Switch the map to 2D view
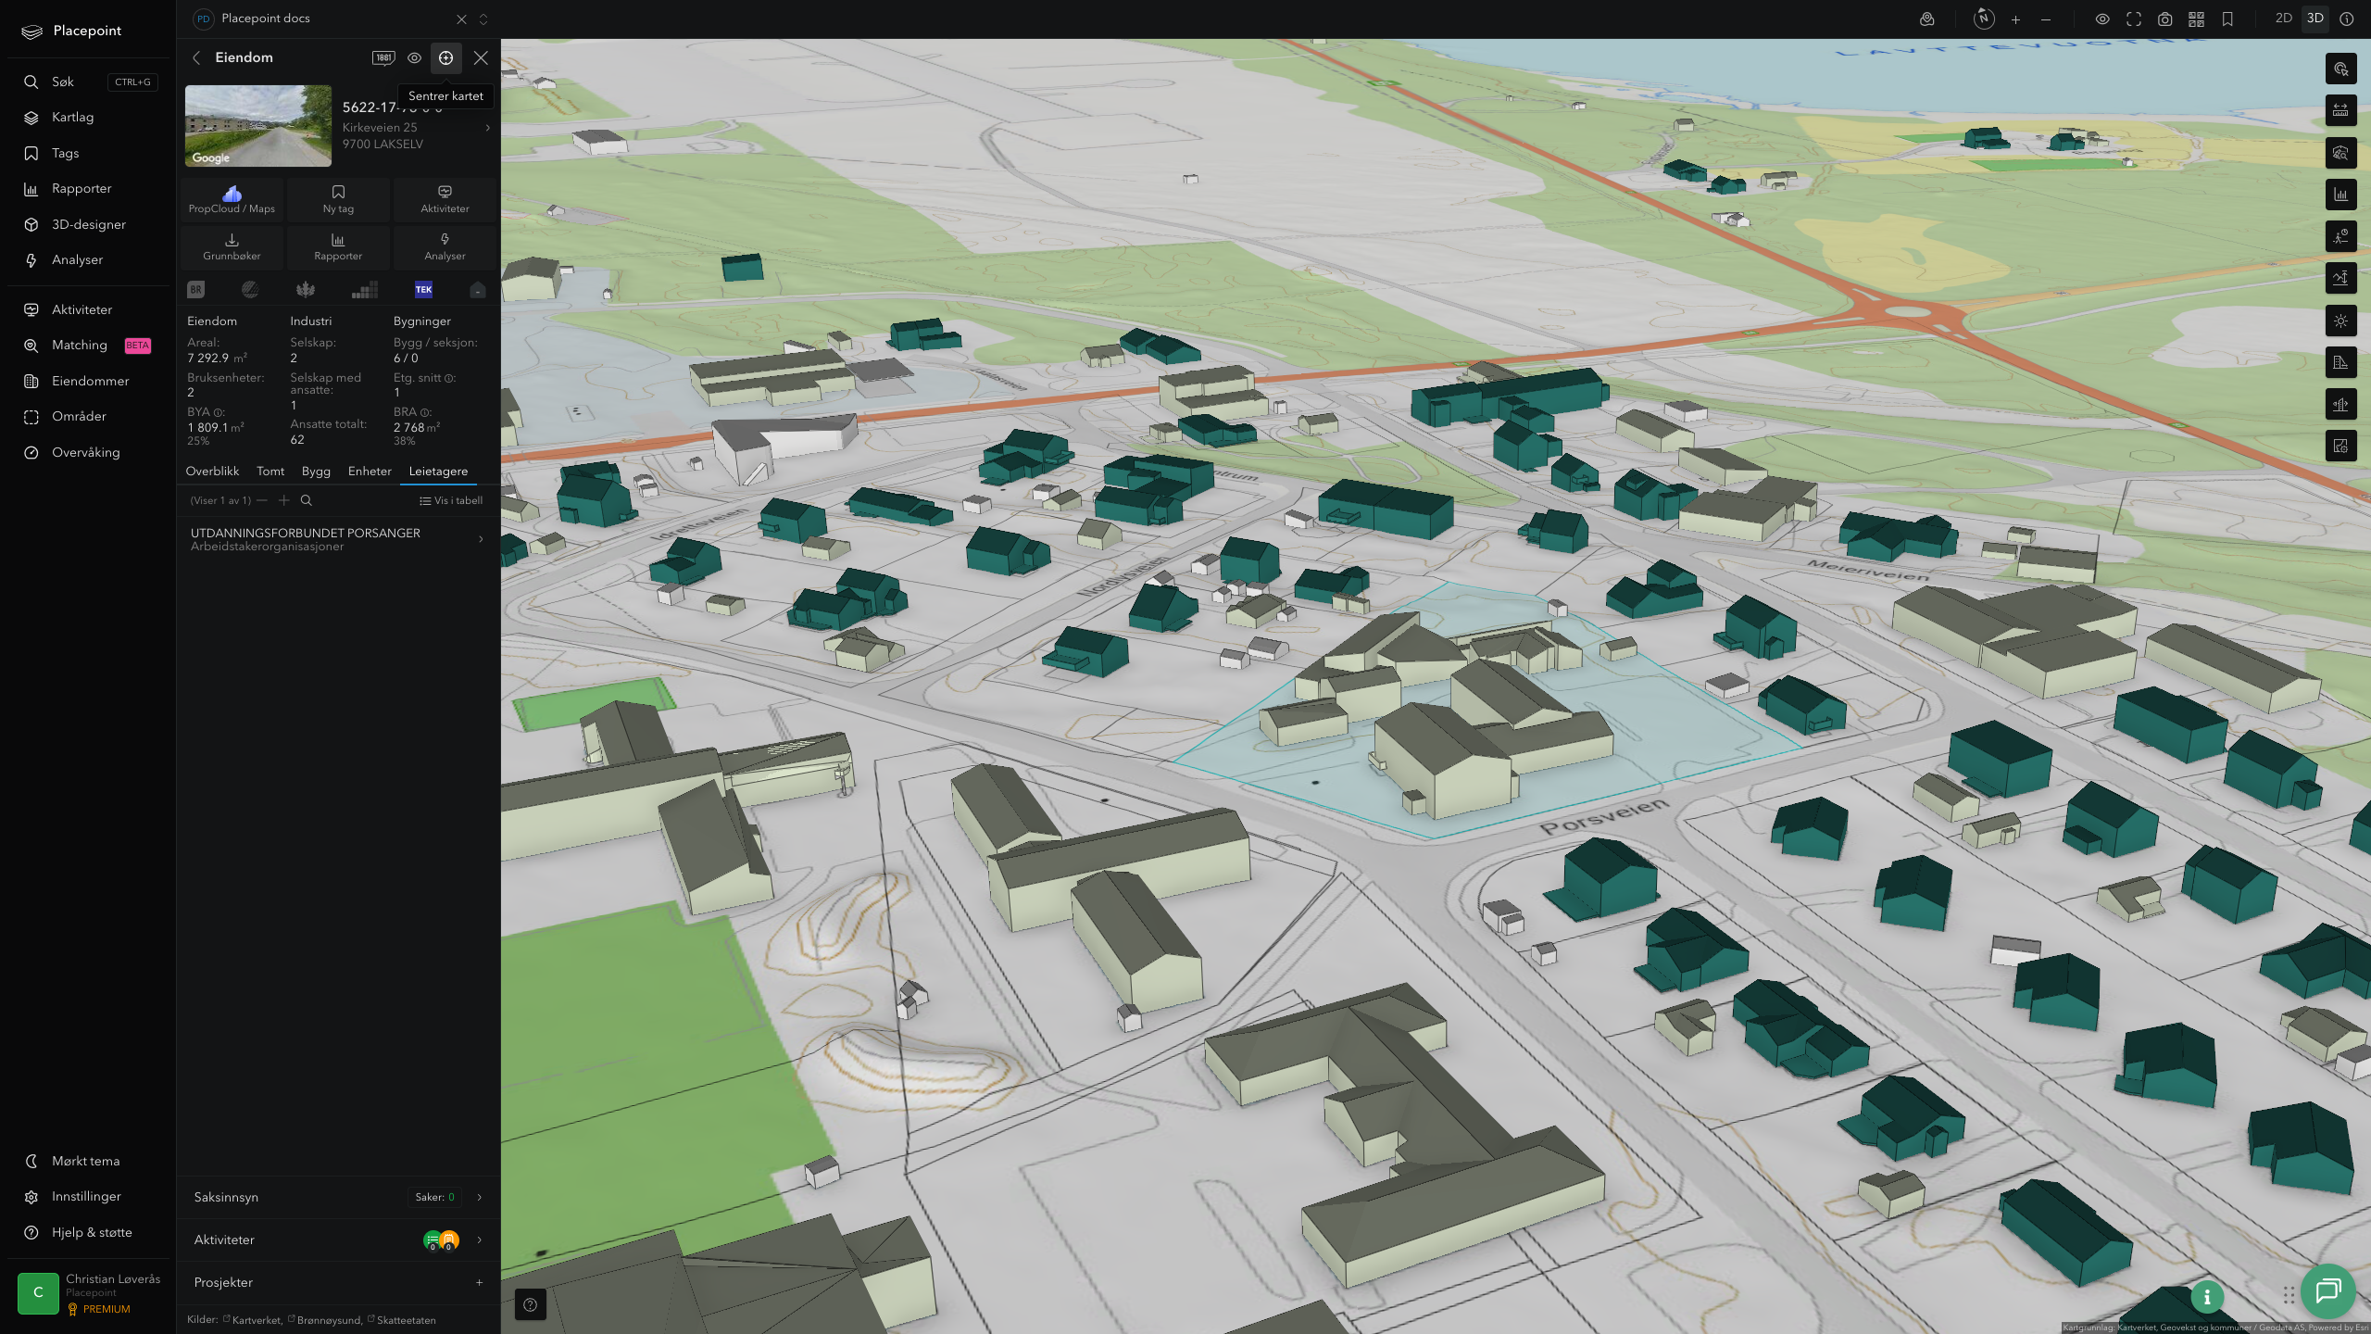The height and width of the screenshot is (1334, 2371). 2284,19
